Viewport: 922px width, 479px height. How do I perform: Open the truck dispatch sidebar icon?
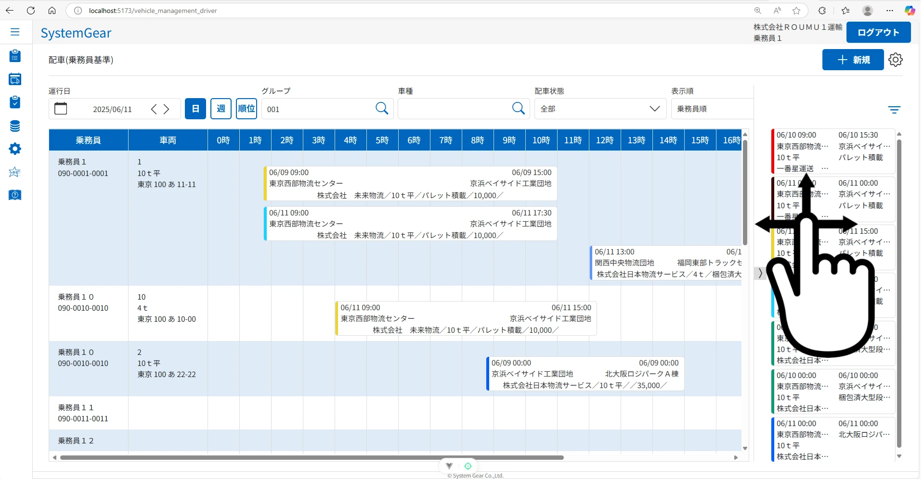click(15, 79)
